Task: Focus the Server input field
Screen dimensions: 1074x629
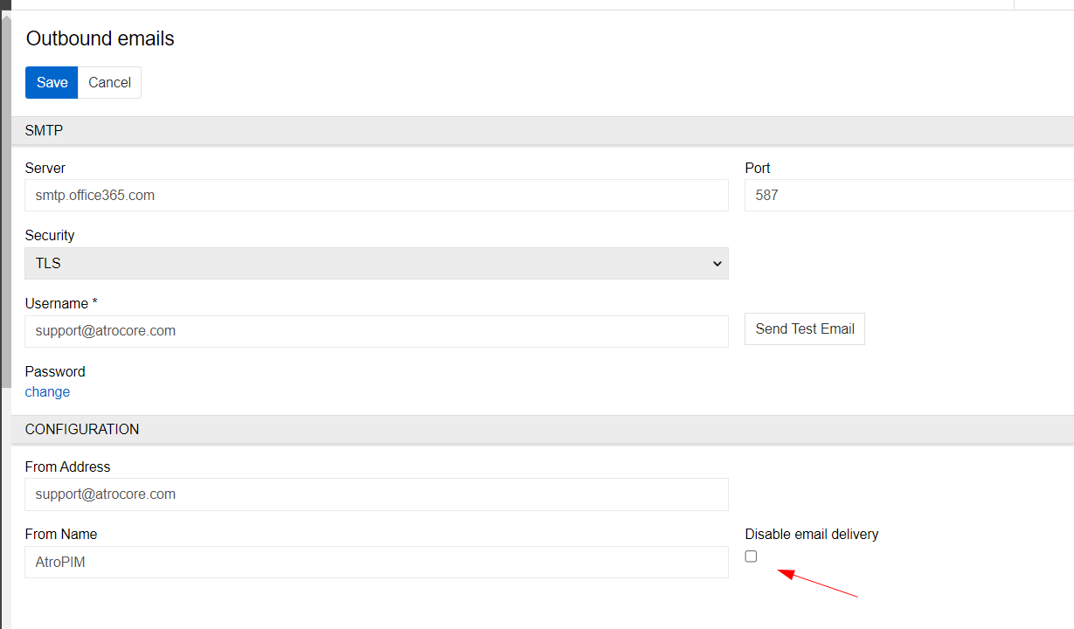Action: coord(376,196)
